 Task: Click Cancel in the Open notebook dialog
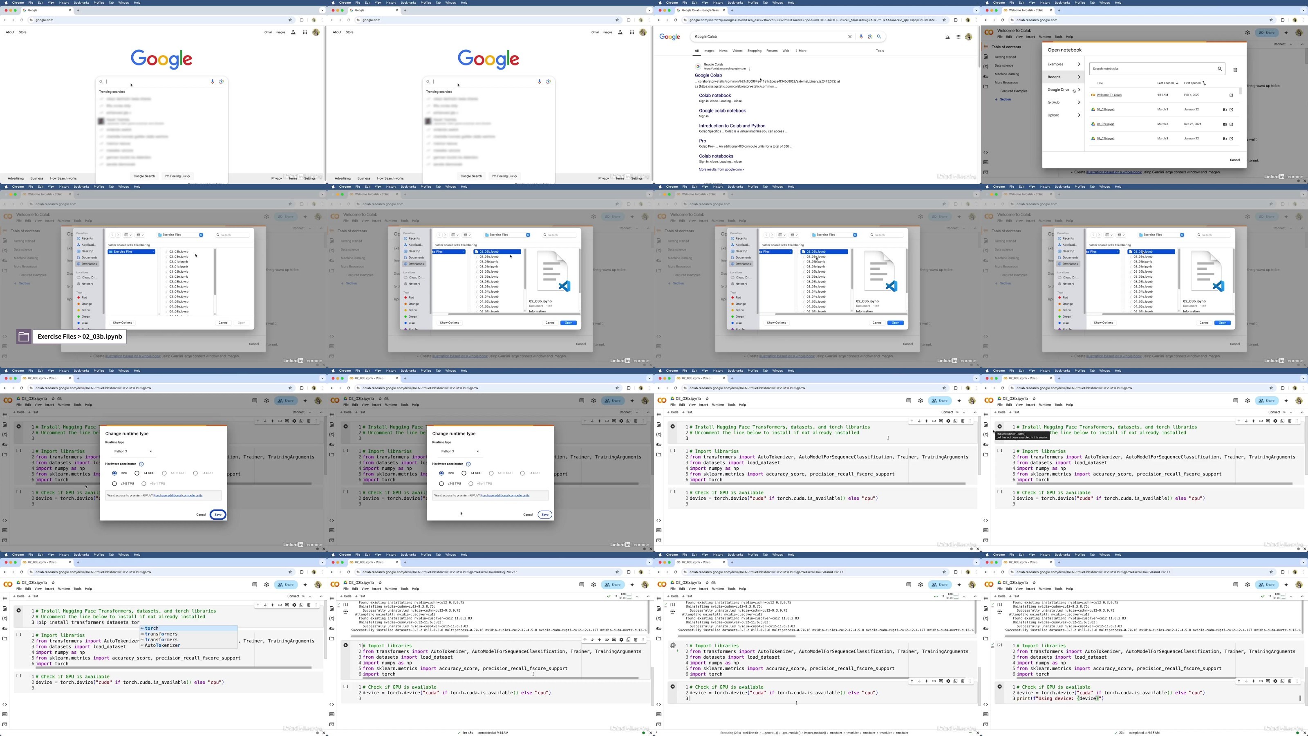tap(1235, 160)
